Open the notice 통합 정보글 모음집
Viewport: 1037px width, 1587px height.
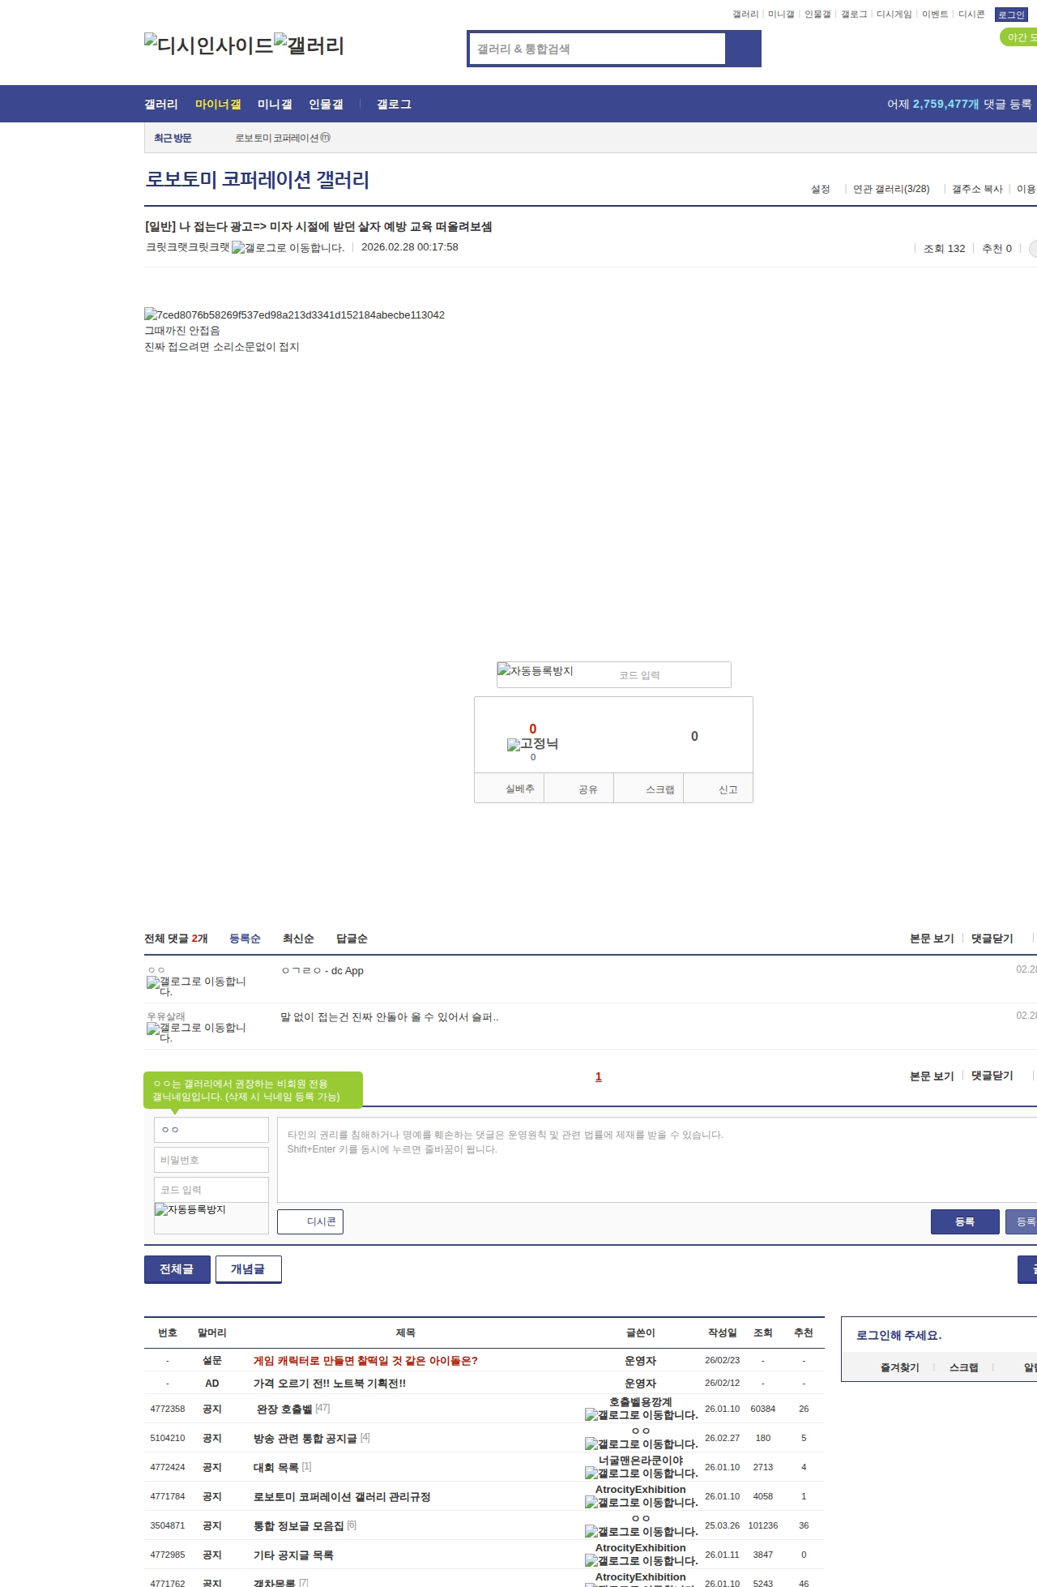(x=299, y=1526)
